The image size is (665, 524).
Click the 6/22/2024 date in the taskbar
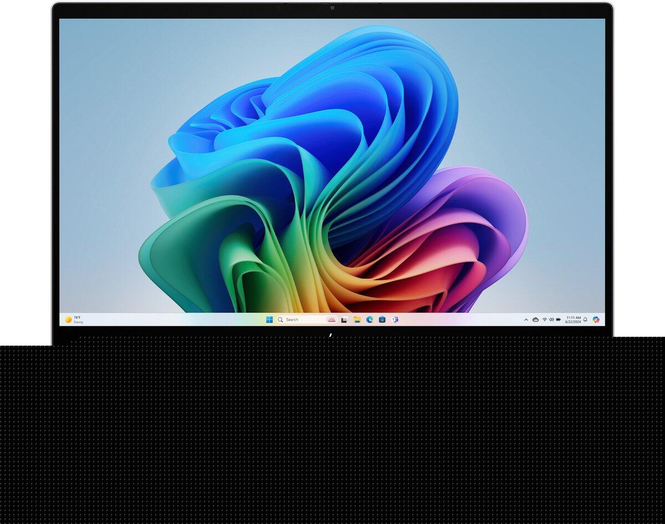tap(573, 322)
